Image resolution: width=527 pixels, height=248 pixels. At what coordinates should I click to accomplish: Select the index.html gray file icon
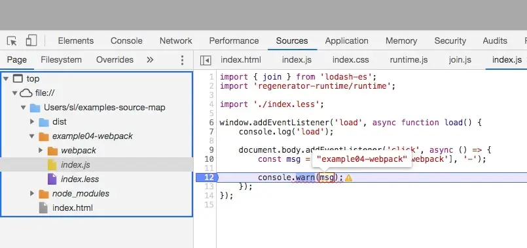[43, 208]
